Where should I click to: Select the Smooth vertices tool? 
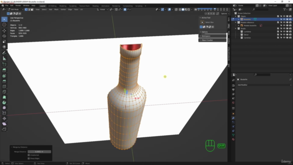[4, 108]
